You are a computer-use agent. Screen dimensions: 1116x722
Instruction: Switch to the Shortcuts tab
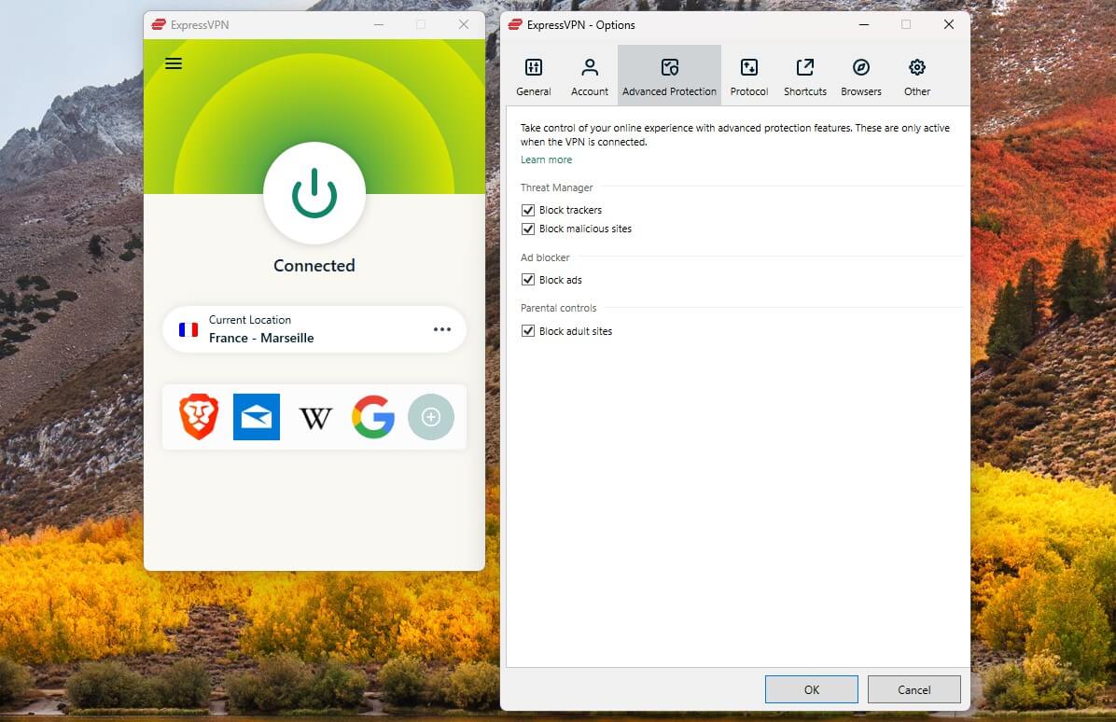pyautogui.click(x=805, y=76)
